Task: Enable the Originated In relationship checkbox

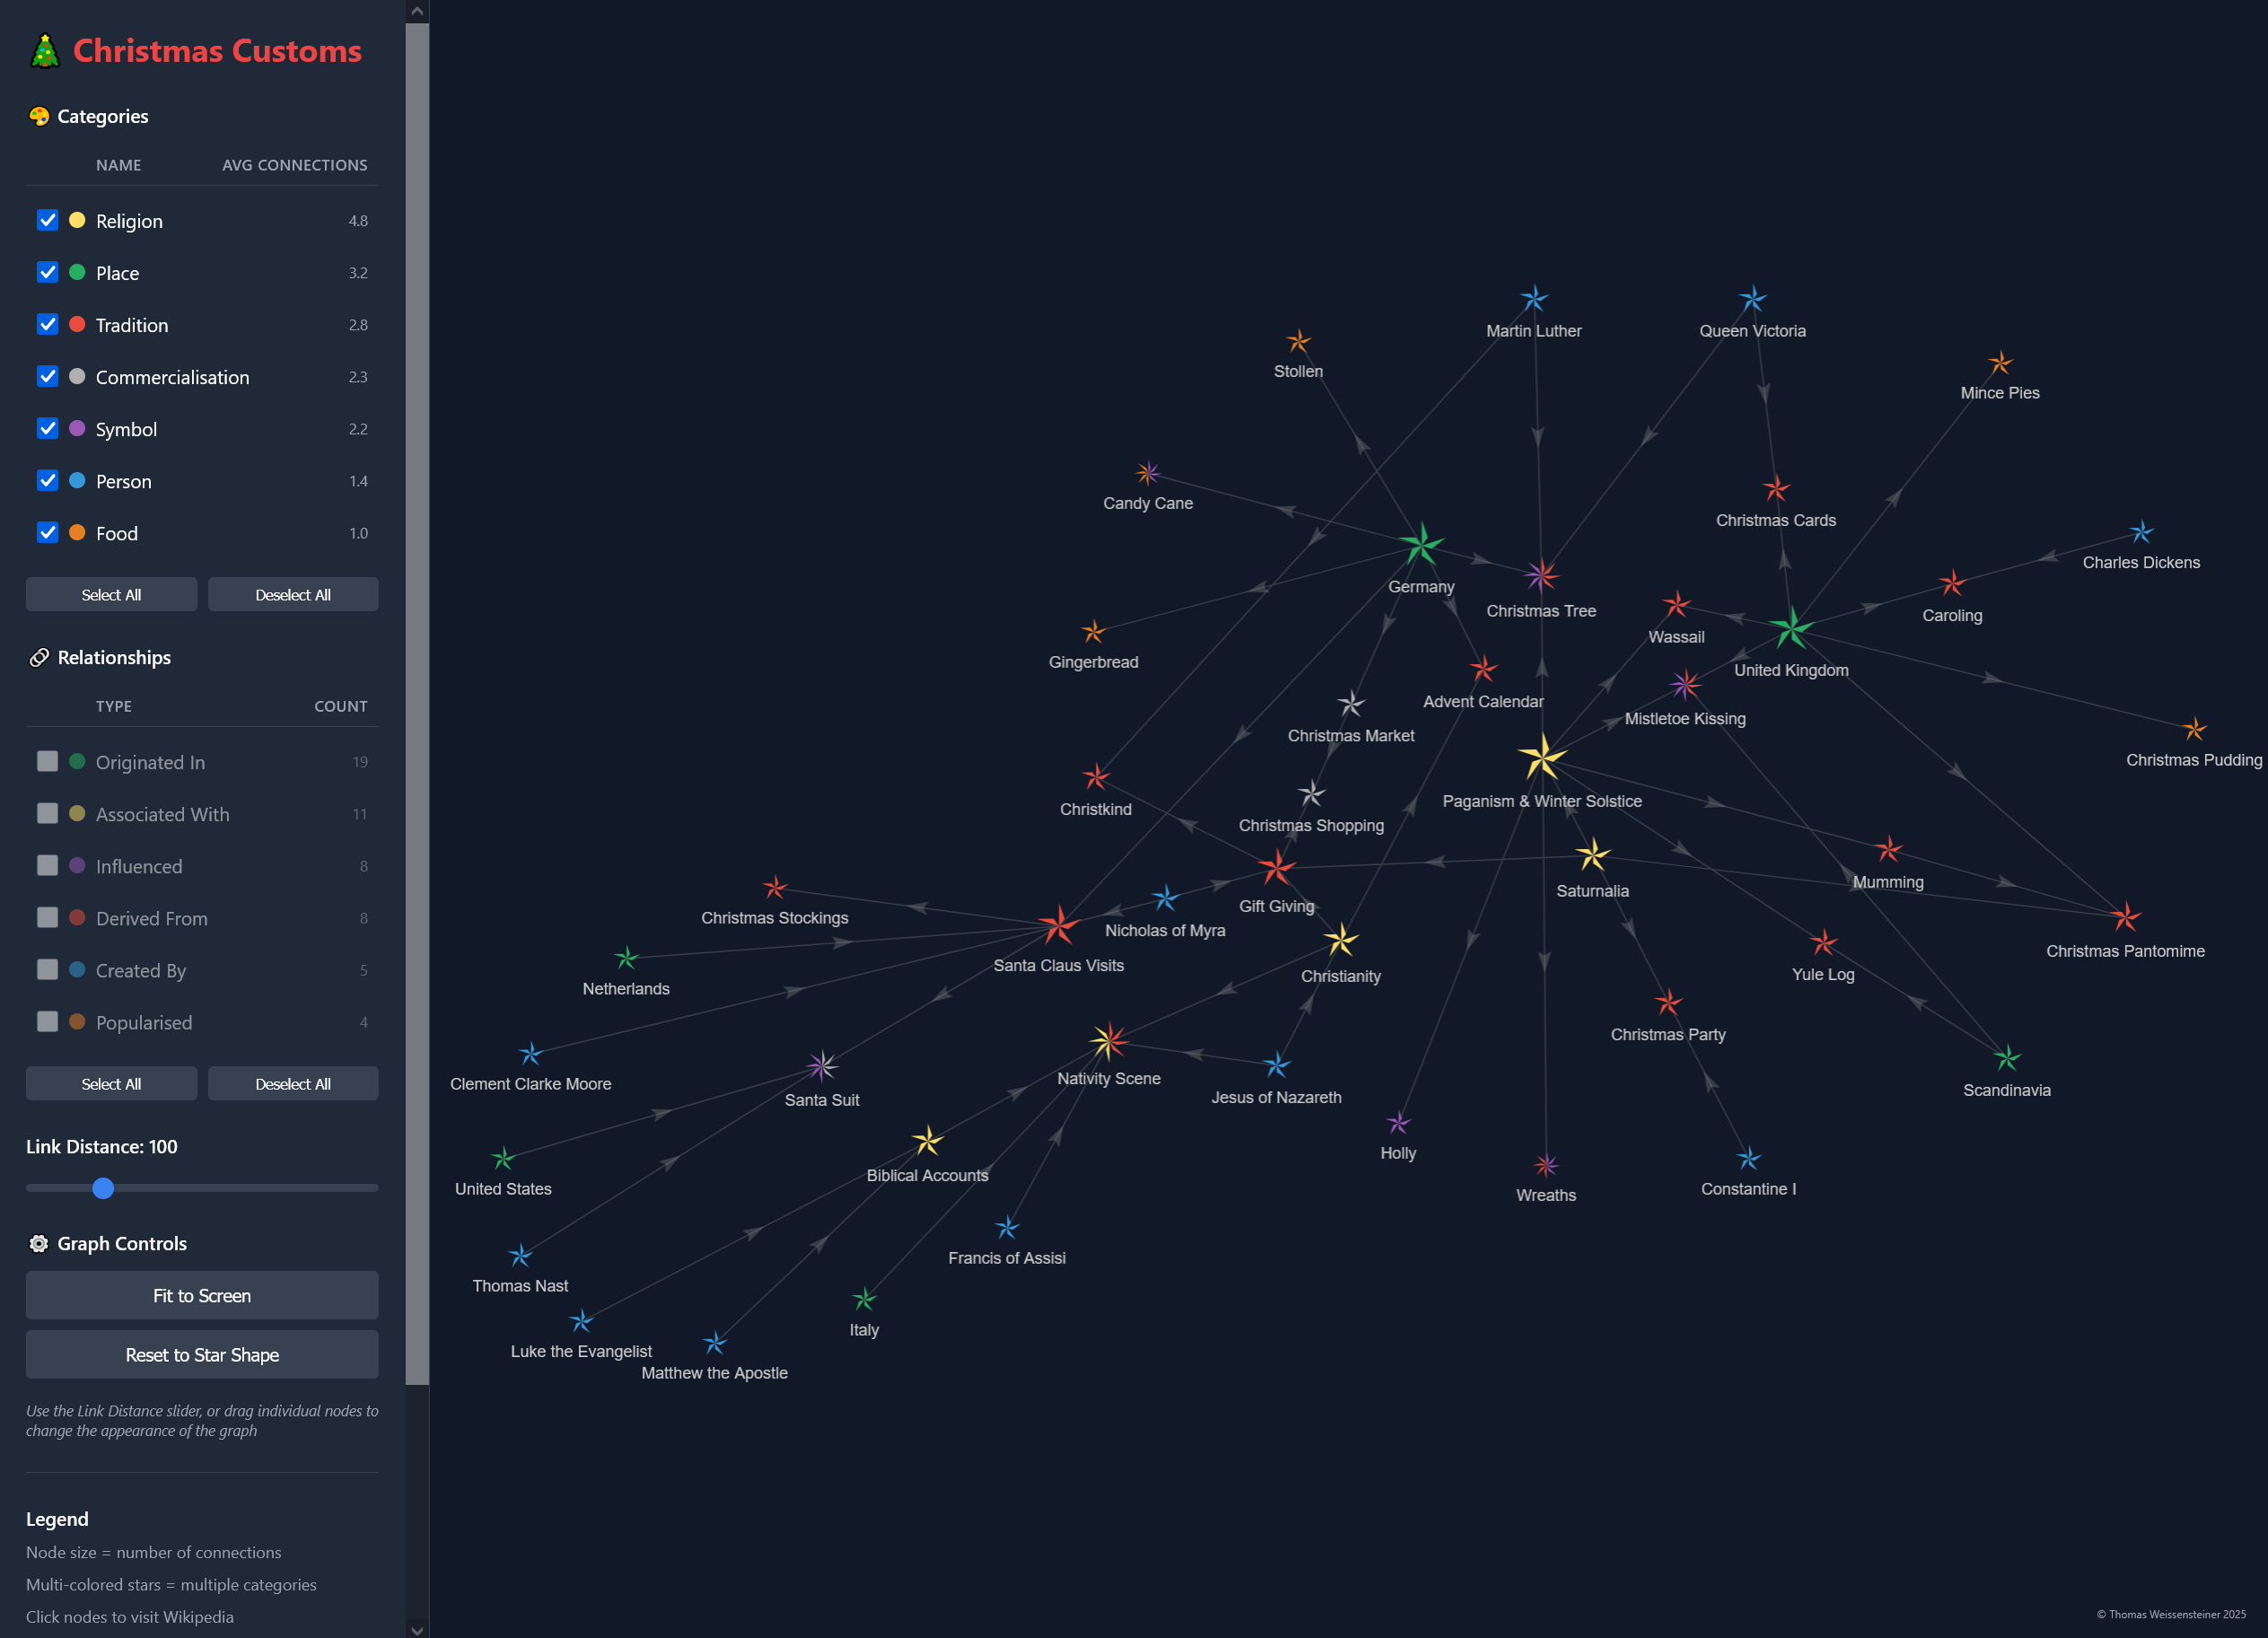Action: point(47,761)
